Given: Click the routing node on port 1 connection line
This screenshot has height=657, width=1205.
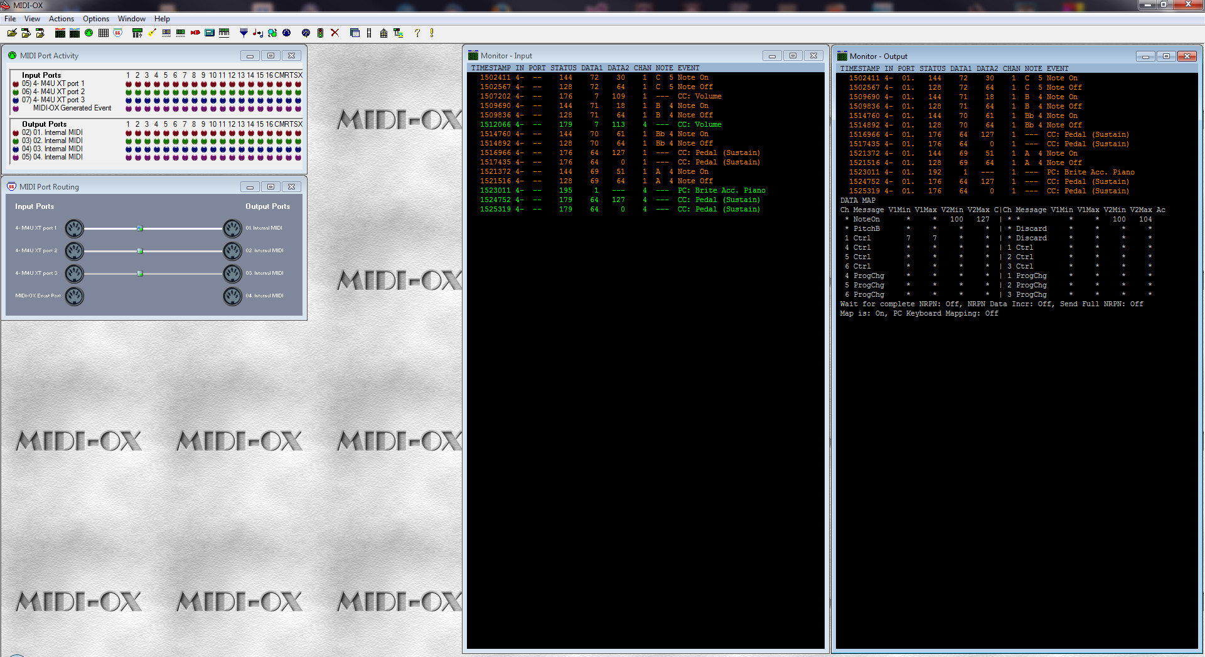Looking at the screenshot, I should (x=140, y=228).
